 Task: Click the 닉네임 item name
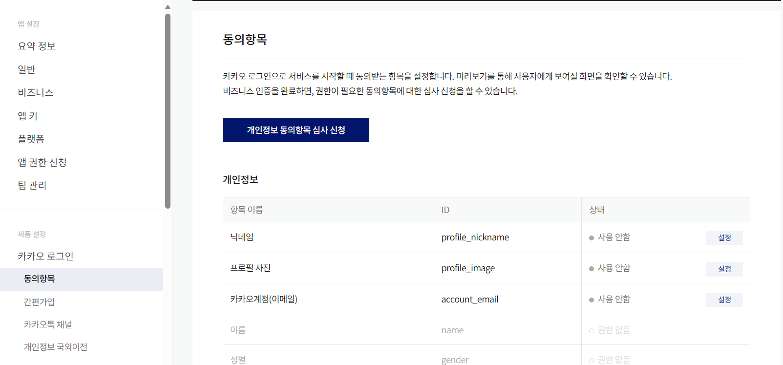pyautogui.click(x=242, y=237)
